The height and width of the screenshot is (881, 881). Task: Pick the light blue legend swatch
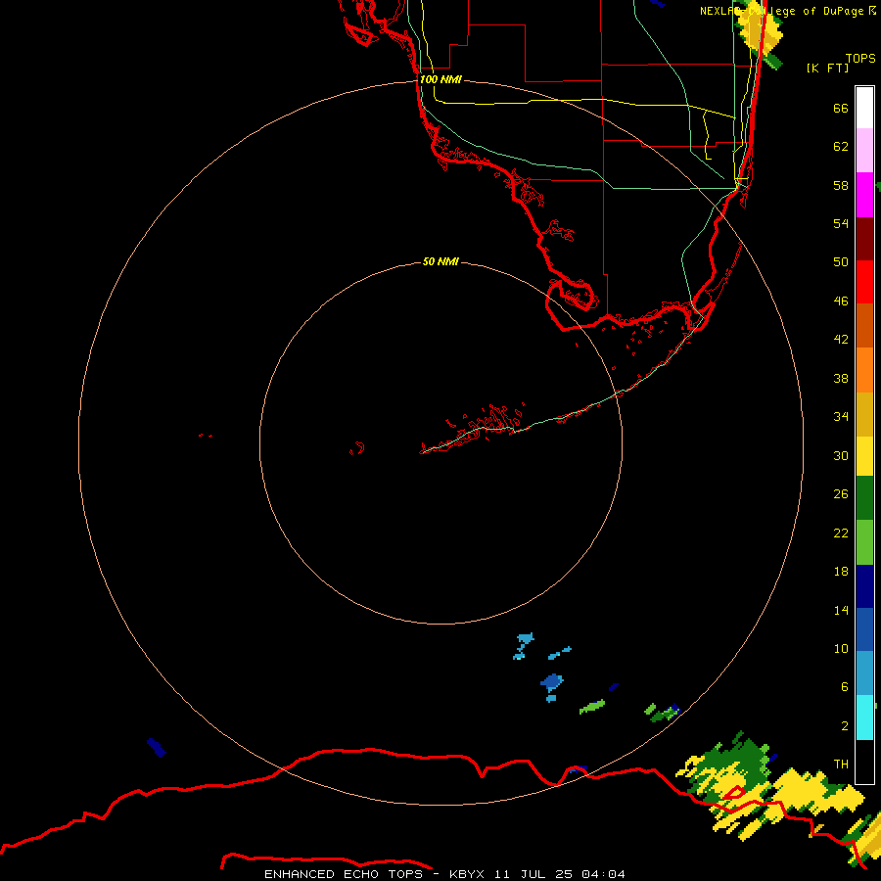(x=864, y=673)
